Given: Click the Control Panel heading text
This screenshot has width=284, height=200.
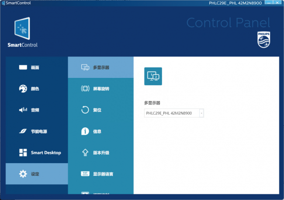Looking at the screenshot, I should [228, 23].
